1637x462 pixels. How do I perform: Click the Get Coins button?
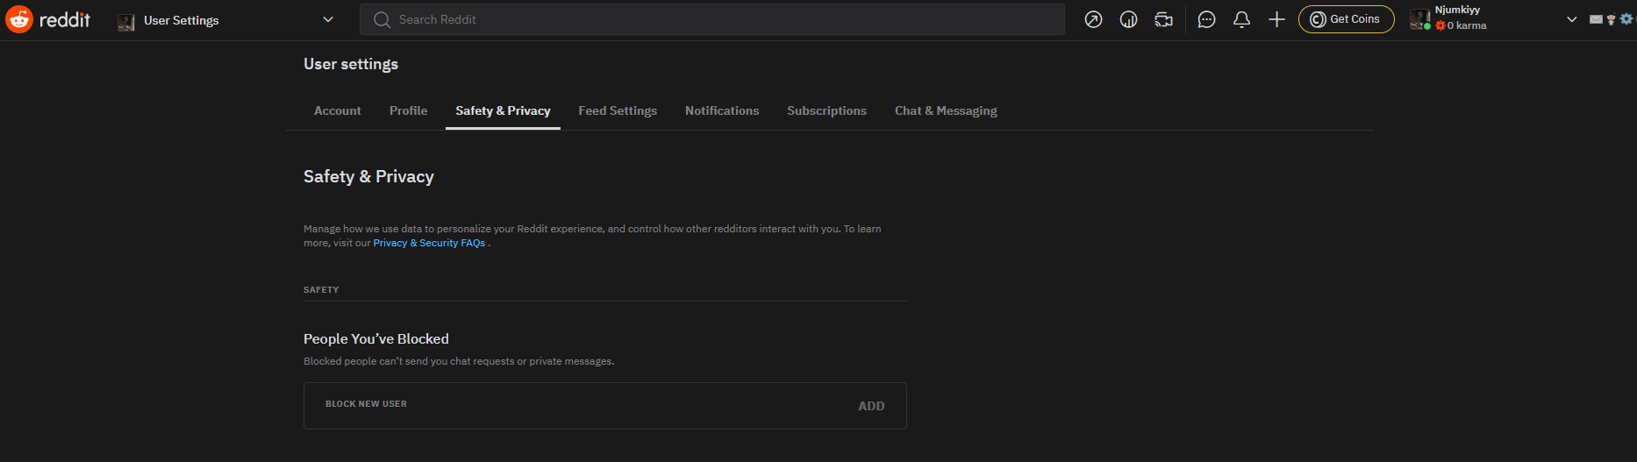1346,19
